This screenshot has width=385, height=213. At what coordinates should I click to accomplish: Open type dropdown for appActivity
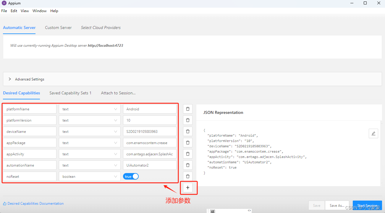[x=90, y=154]
